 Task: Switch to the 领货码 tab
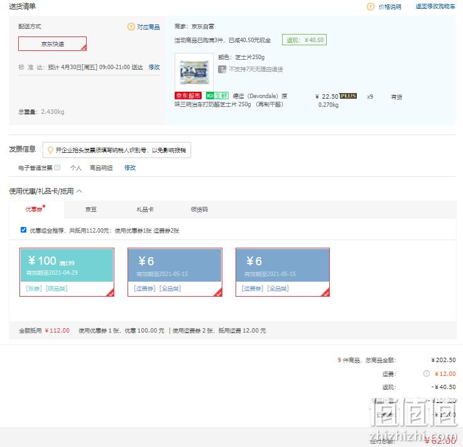click(x=199, y=209)
